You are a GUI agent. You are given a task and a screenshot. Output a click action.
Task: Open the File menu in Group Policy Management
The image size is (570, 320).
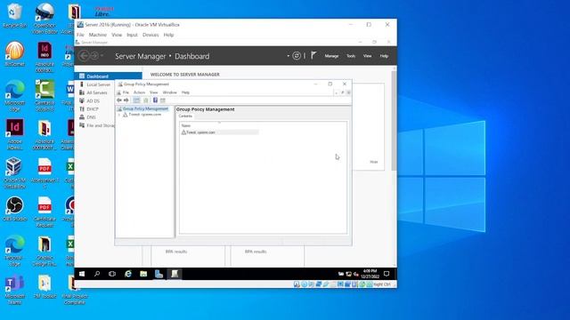point(126,92)
